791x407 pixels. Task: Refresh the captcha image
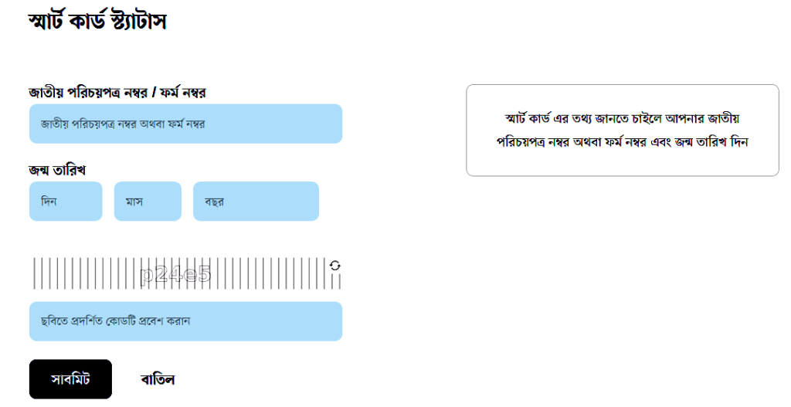(x=335, y=266)
